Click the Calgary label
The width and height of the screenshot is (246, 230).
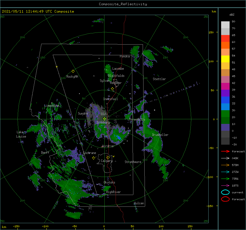[107, 161]
